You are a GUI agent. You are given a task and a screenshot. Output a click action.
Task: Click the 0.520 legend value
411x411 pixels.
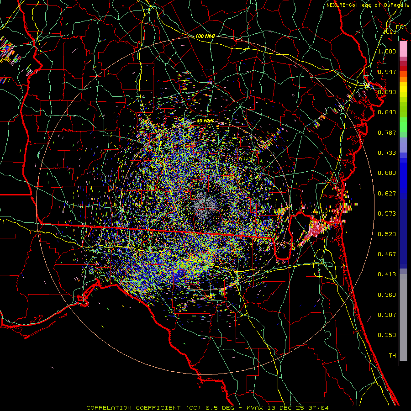click(x=387, y=234)
